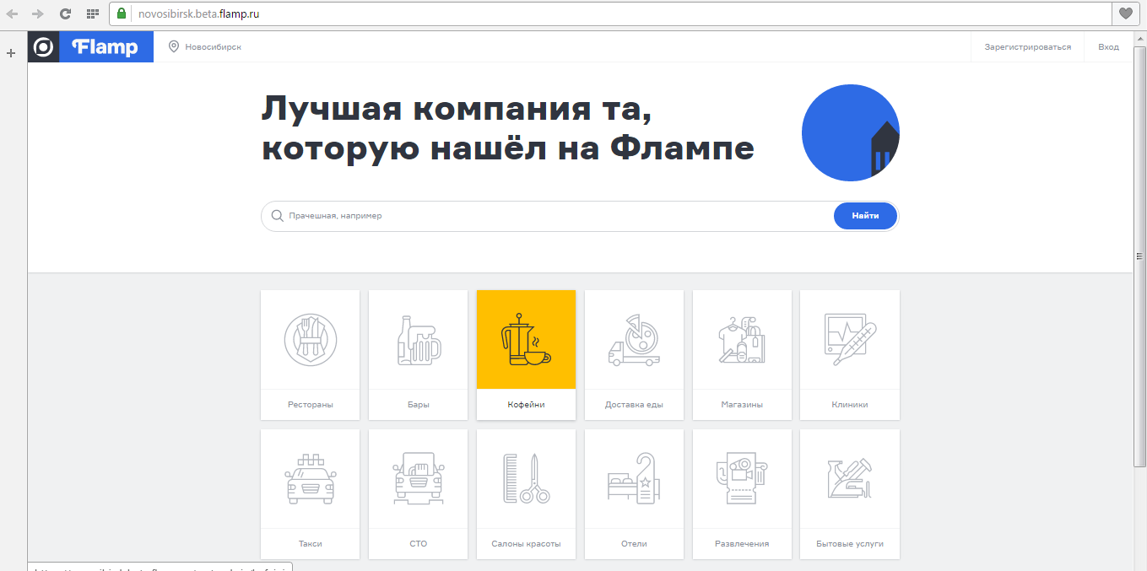1147x571 pixels.
Task: Click the magnifier icon in search field
Action: (x=277, y=216)
